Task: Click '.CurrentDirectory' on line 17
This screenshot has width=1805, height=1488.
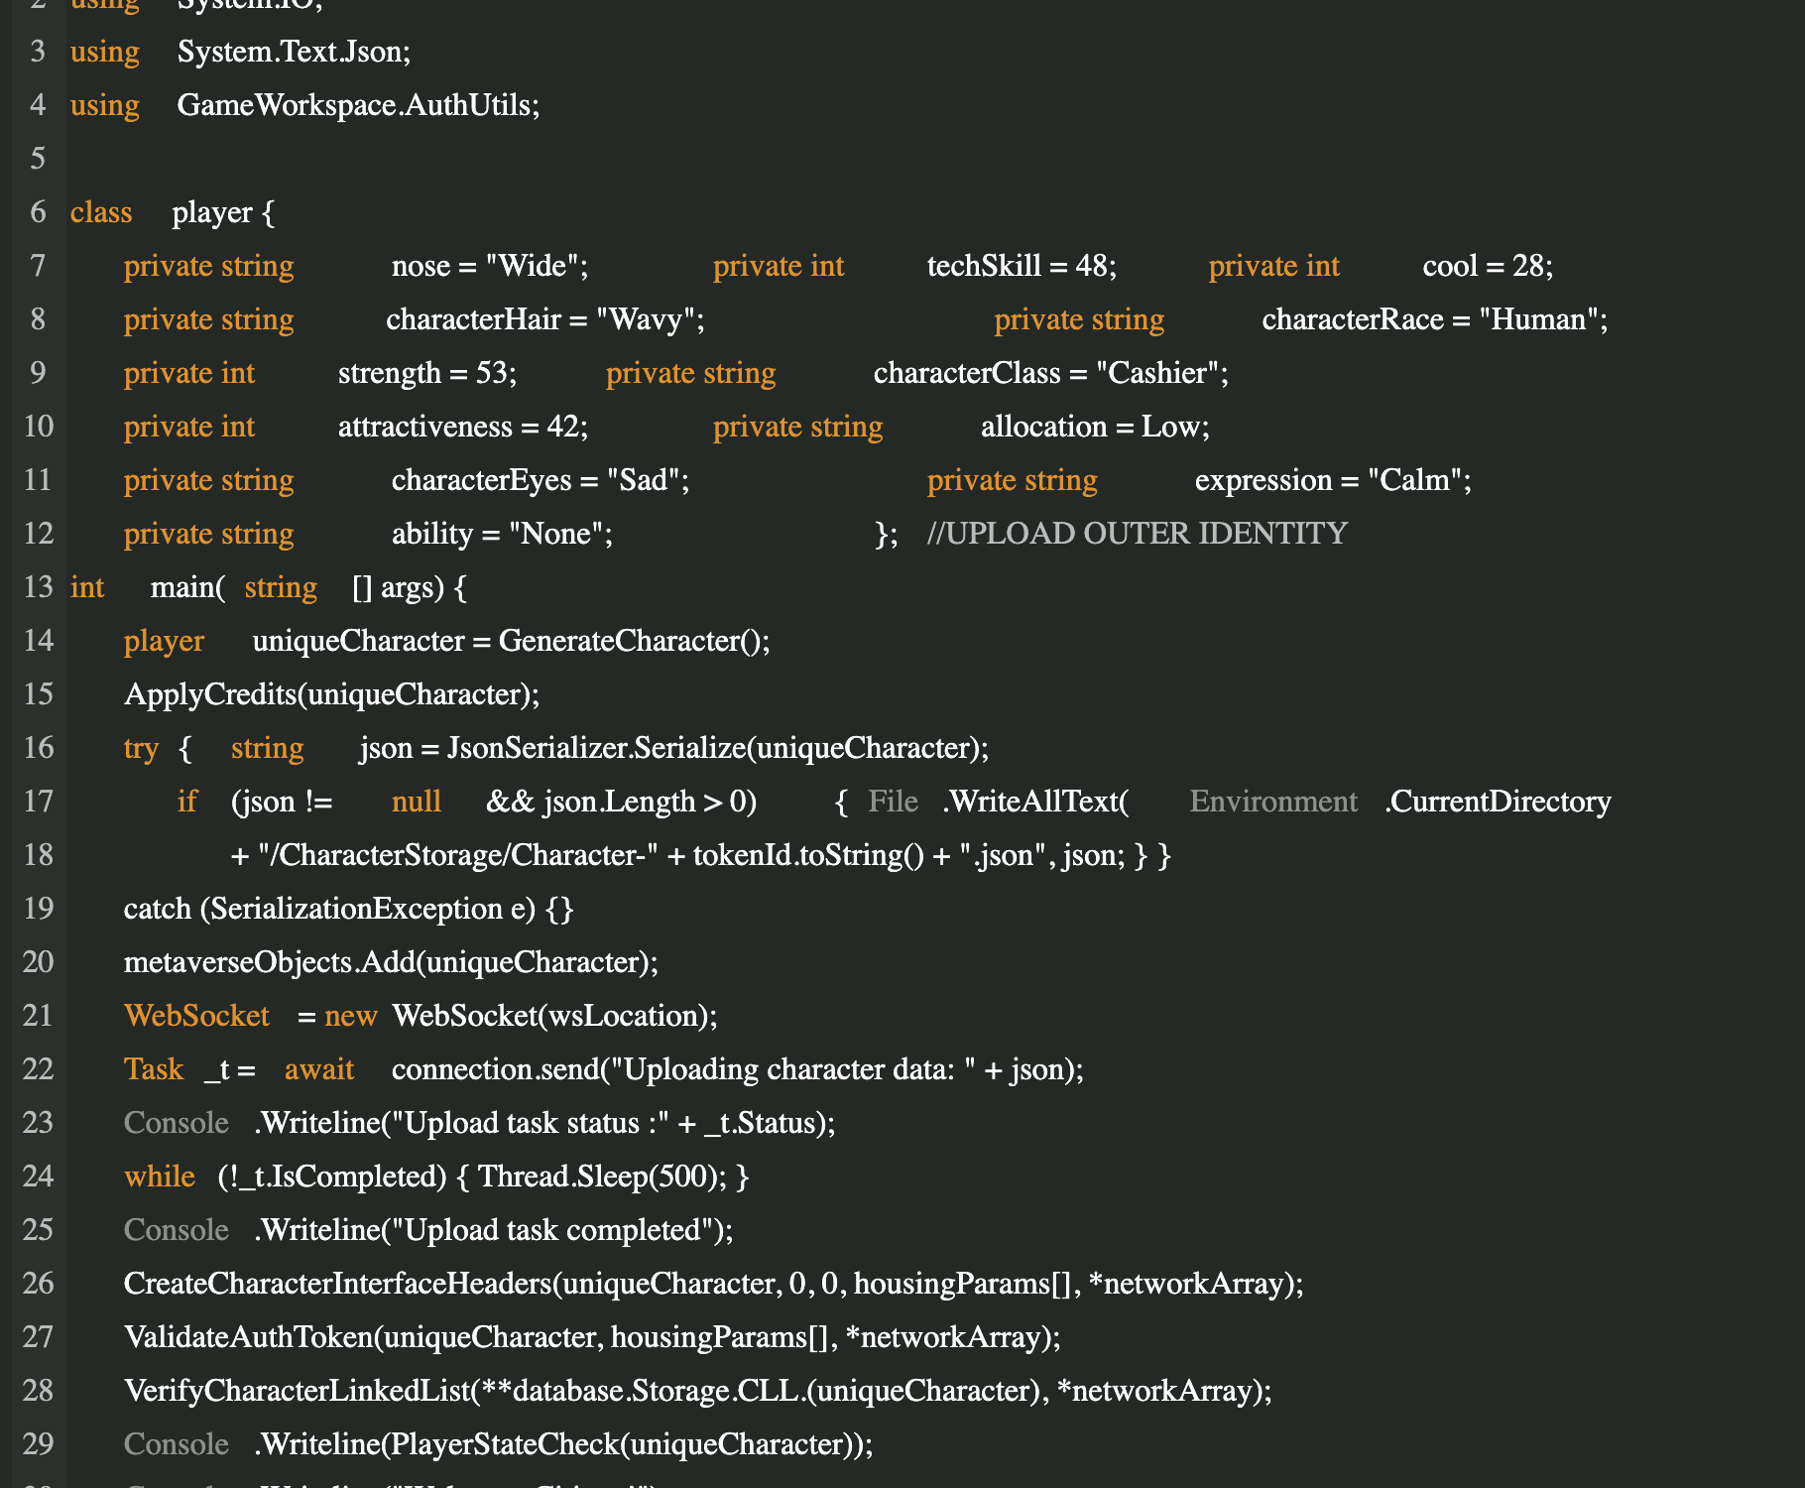Action: pos(1498,801)
